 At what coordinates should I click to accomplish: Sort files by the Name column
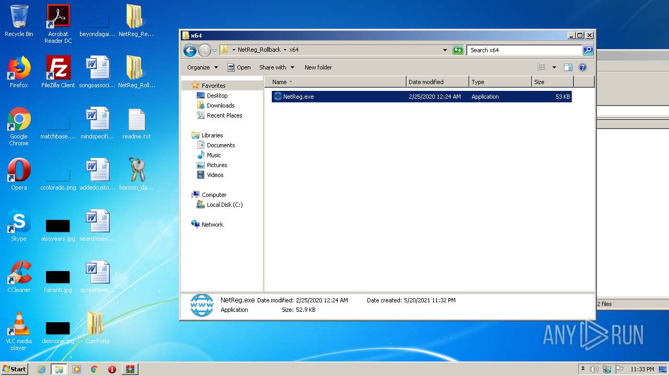336,82
